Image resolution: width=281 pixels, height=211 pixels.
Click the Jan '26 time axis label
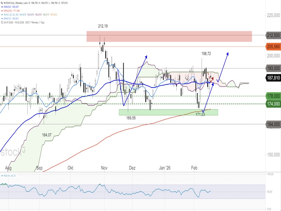(x=165, y=168)
